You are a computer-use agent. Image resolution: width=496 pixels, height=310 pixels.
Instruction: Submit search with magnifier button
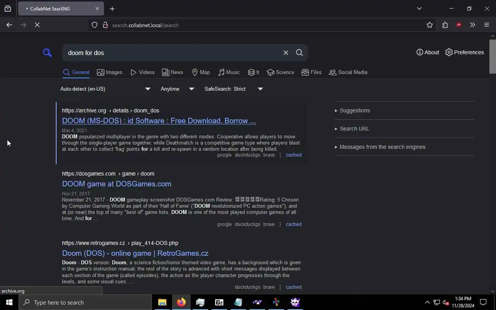(x=299, y=53)
